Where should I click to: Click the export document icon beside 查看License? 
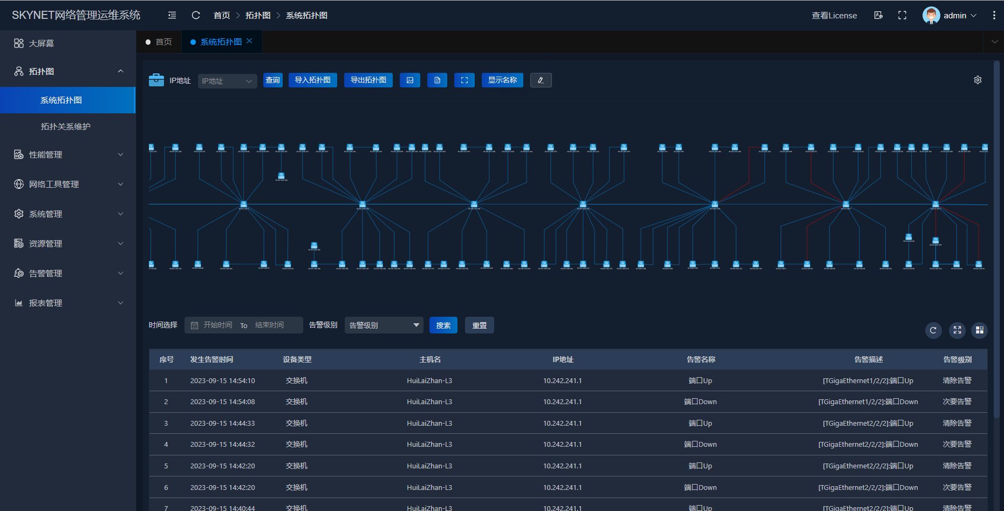coord(878,15)
